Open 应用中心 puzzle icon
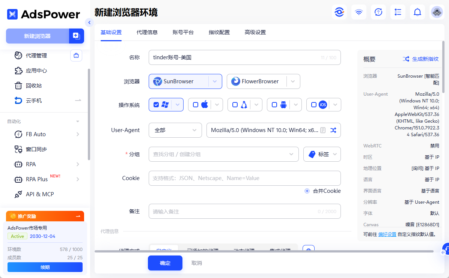This screenshot has height=278, width=449. [x=18, y=71]
